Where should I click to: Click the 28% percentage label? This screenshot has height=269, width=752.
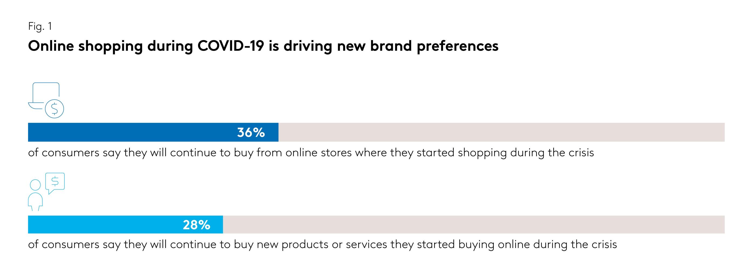[196, 225]
